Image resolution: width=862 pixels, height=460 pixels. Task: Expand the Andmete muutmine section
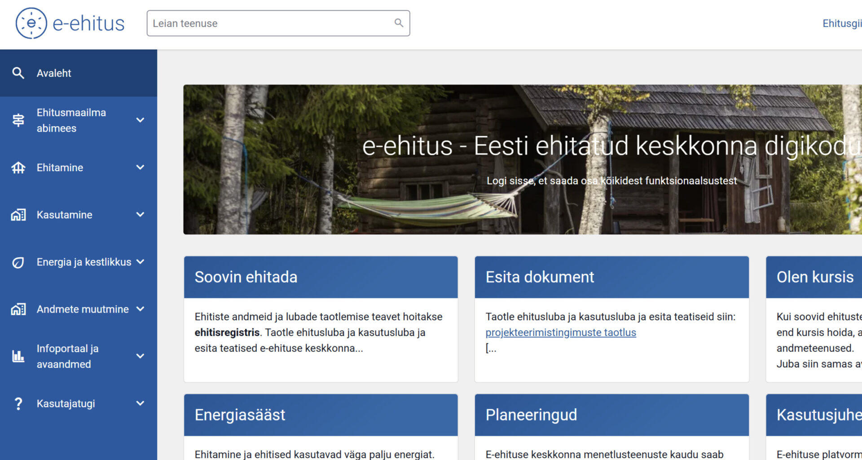pos(141,309)
